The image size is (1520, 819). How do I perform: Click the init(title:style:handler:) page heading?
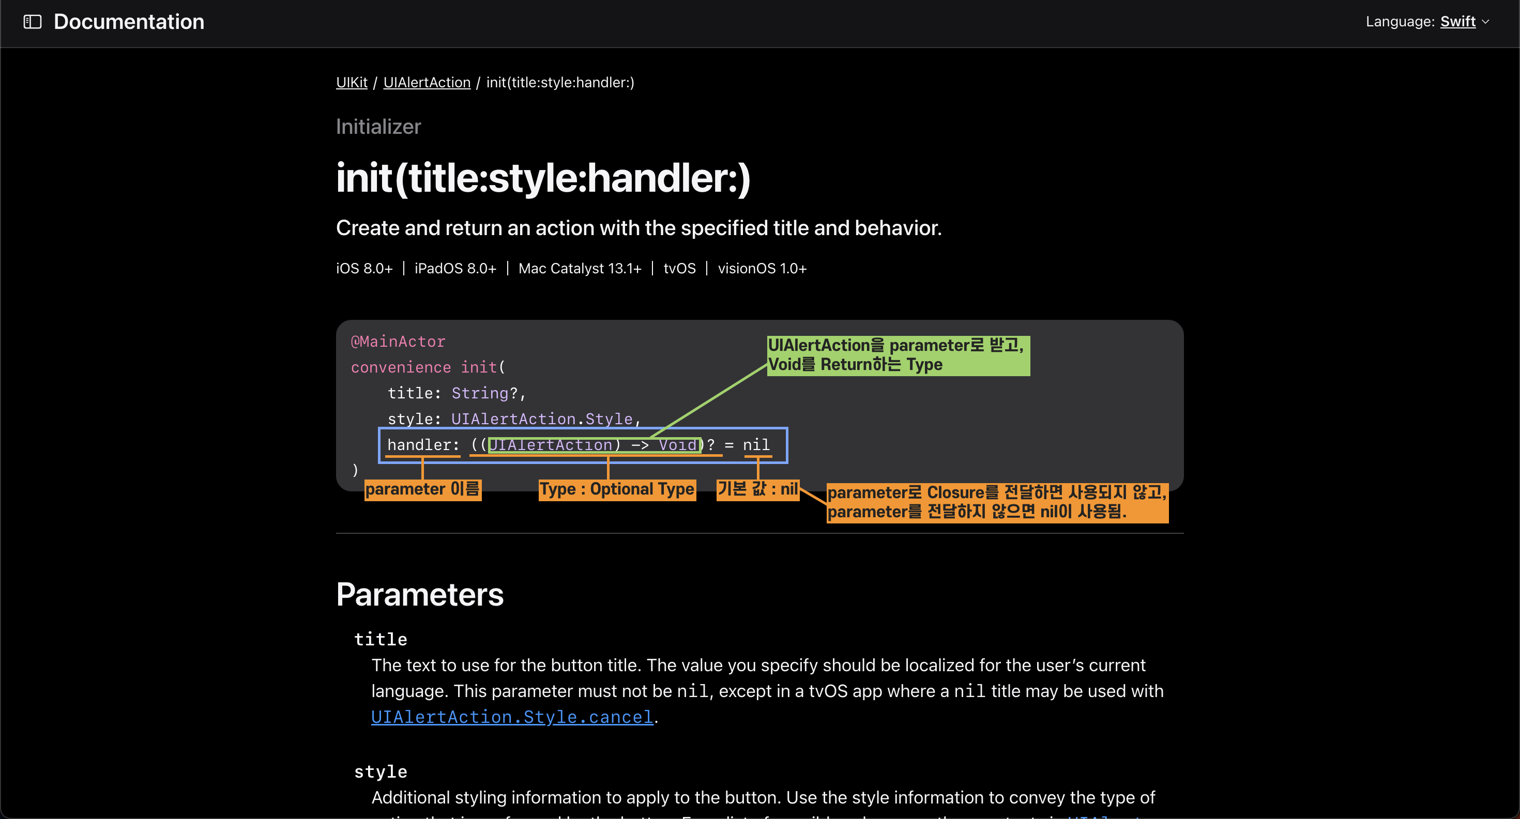pyautogui.click(x=543, y=177)
